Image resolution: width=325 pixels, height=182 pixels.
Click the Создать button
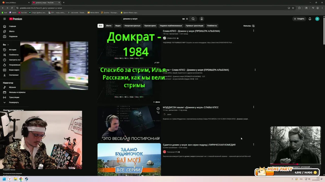coord(299,19)
